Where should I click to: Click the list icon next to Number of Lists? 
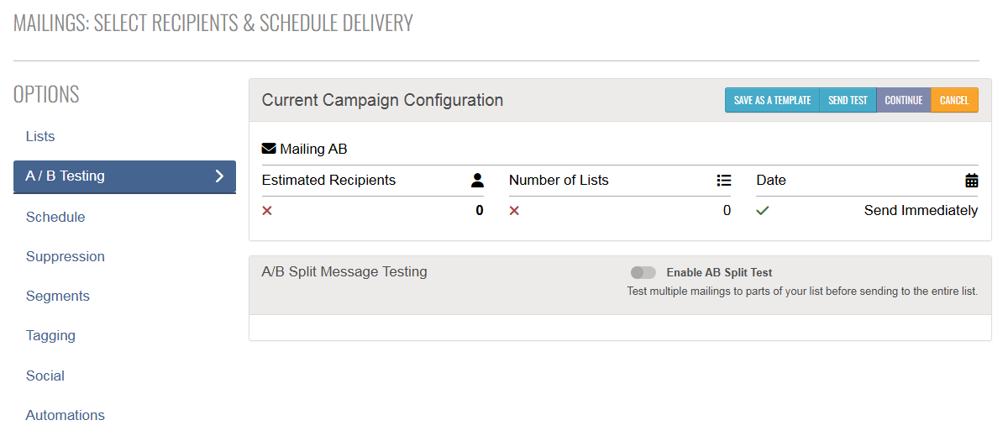pyautogui.click(x=724, y=180)
